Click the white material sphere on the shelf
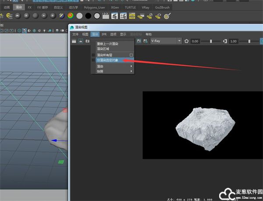The image size is (263, 201). [79, 16]
